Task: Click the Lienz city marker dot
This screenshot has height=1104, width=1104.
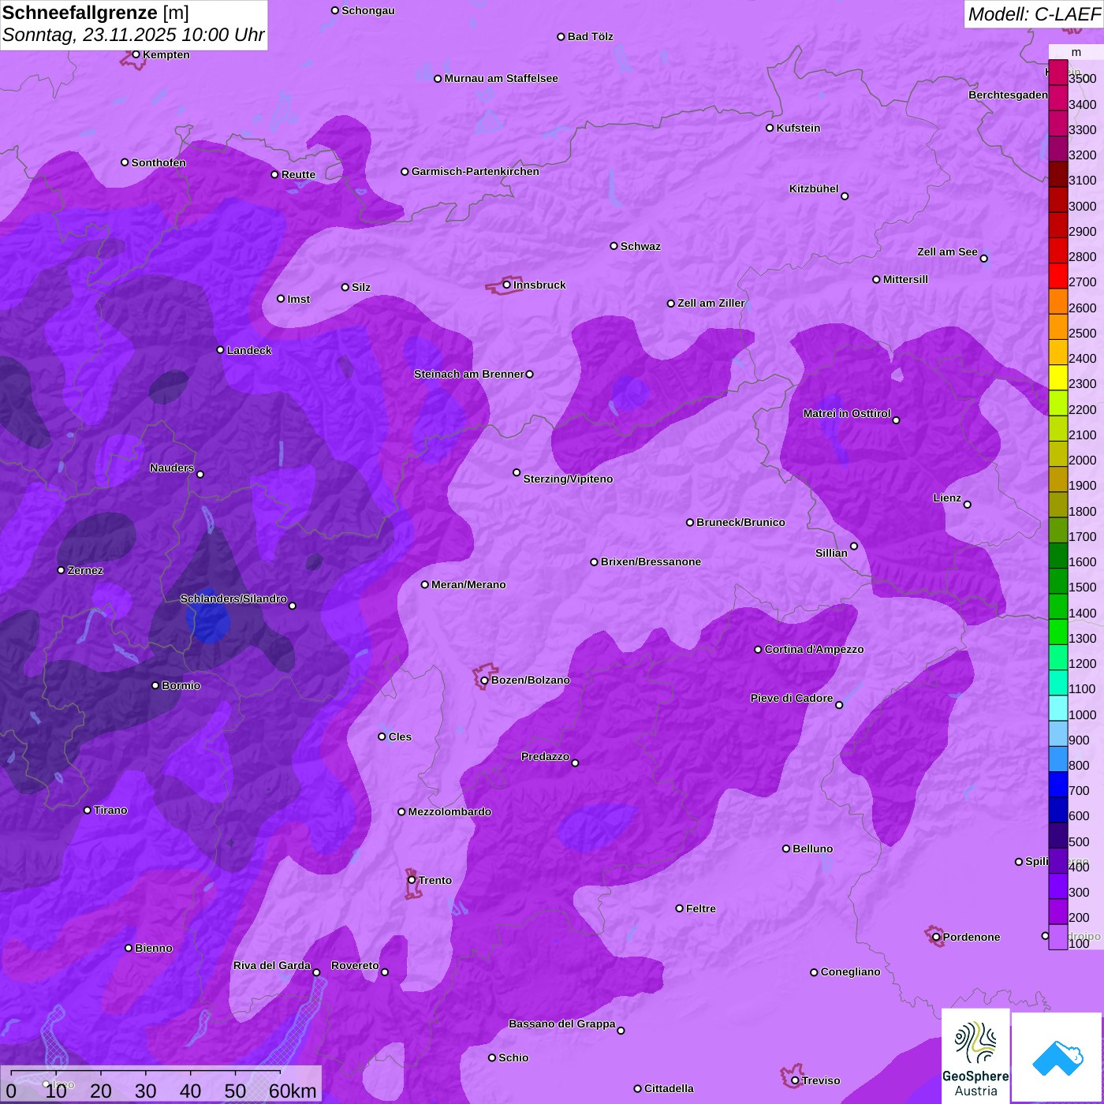Action: coord(968,505)
